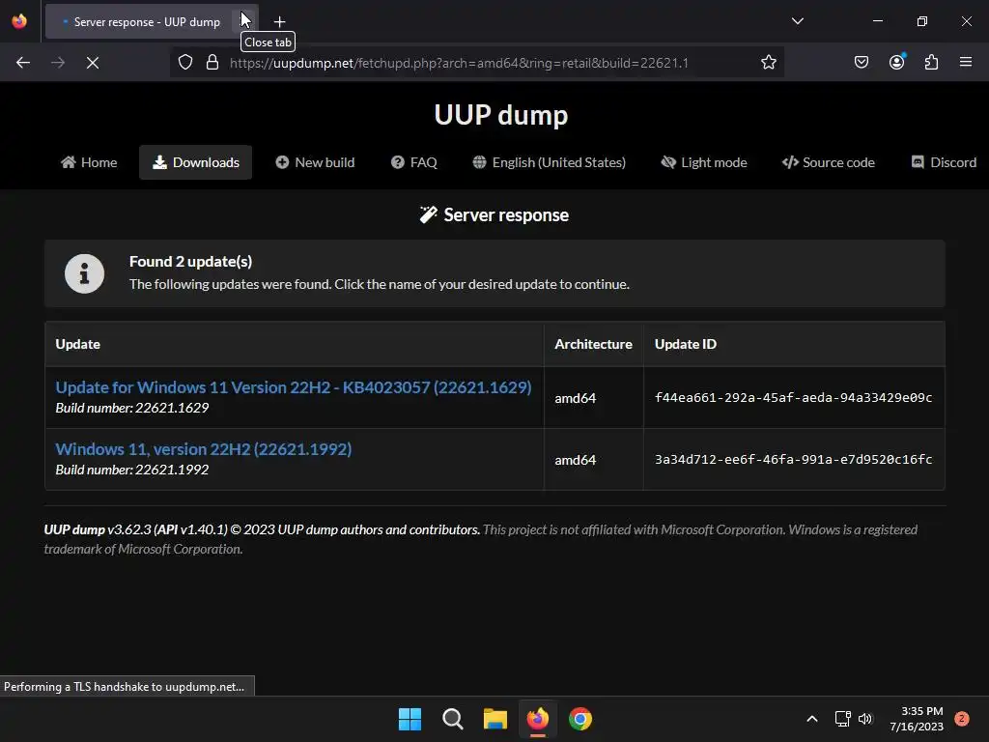Viewport: 989px width, 742px height.
Task: Show hidden system tray icons
Action: point(812,719)
